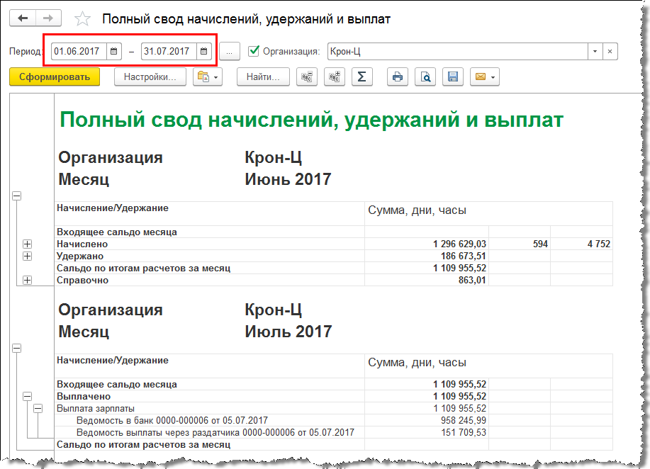The height and width of the screenshot is (469, 650).
Task: Click the ellipsis period selection button
Action: pyautogui.click(x=229, y=52)
